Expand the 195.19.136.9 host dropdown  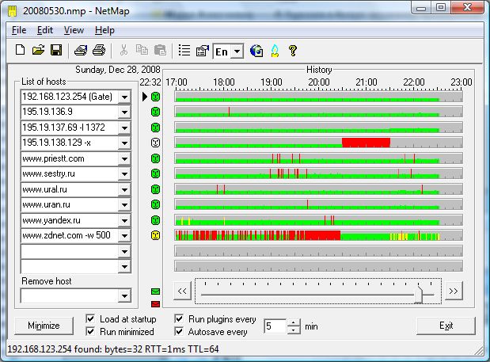click(x=124, y=112)
